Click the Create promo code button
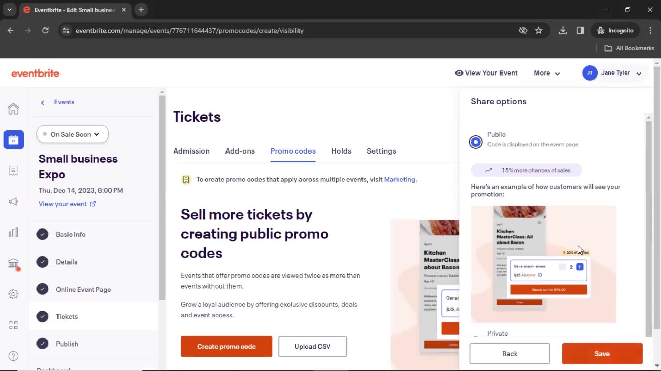Image resolution: width=661 pixels, height=371 pixels. click(227, 346)
